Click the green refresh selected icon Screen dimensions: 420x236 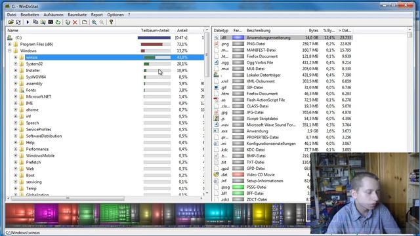click(x=58, y=22)
